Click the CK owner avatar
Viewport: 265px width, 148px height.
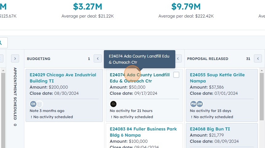pos(33,104)
